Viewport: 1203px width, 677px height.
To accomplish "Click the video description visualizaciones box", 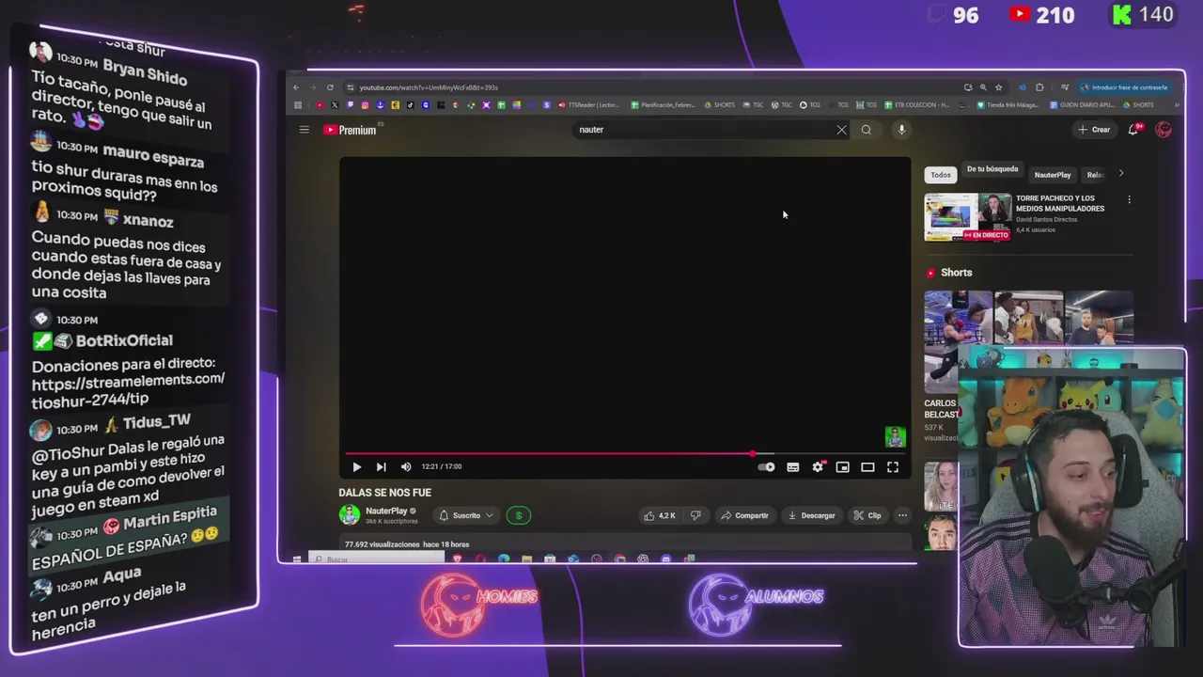I will pos(625,543).
